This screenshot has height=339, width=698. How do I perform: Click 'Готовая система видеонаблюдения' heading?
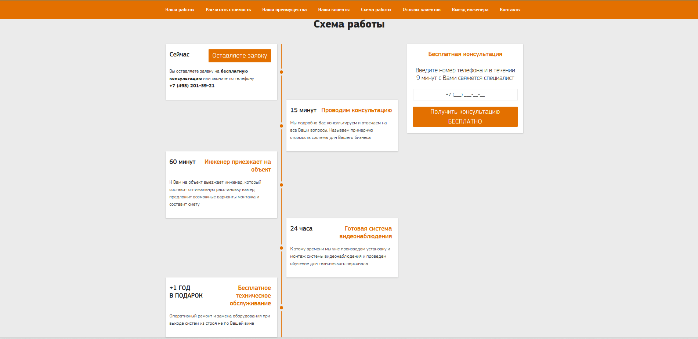pyautogui.click(x=366, y=232)
